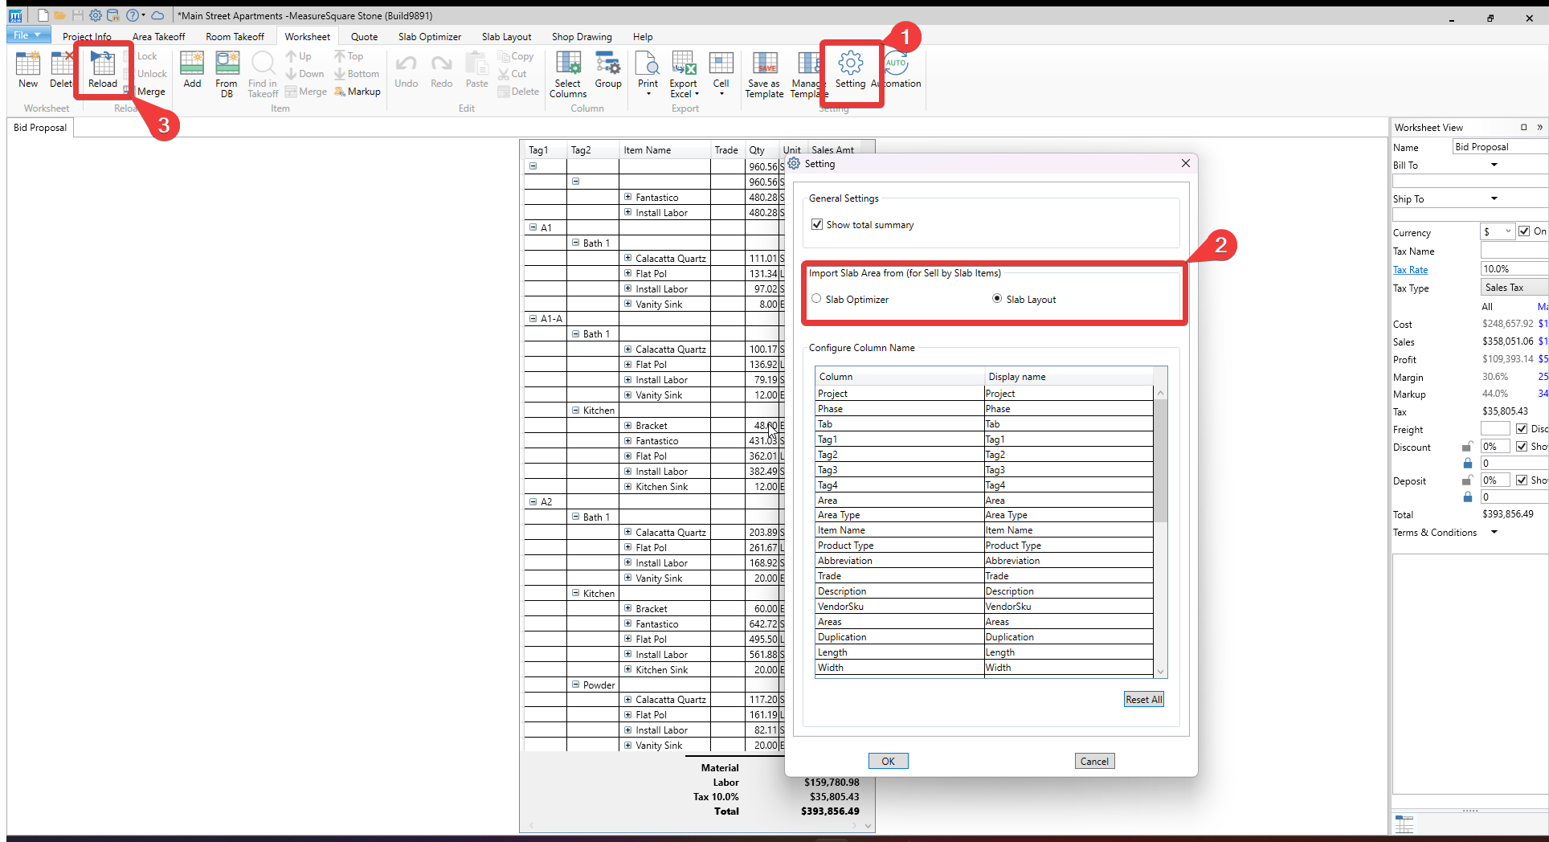Viewport: 1549px width, 842px height.
Task: Open the Setting gear in ribbon
Action: pos(850,69)
